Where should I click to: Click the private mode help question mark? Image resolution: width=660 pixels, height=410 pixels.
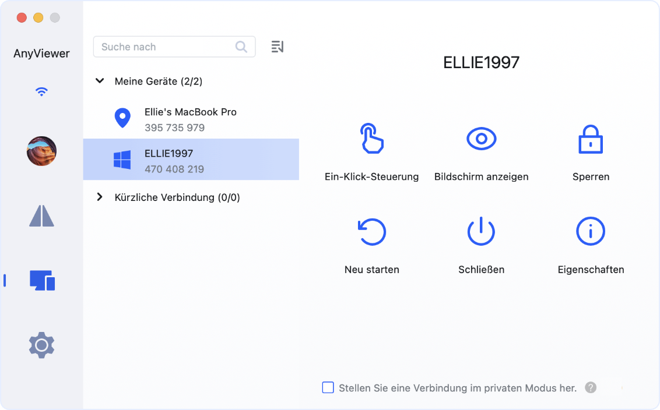pyautogui.click(x=591, y=387)
